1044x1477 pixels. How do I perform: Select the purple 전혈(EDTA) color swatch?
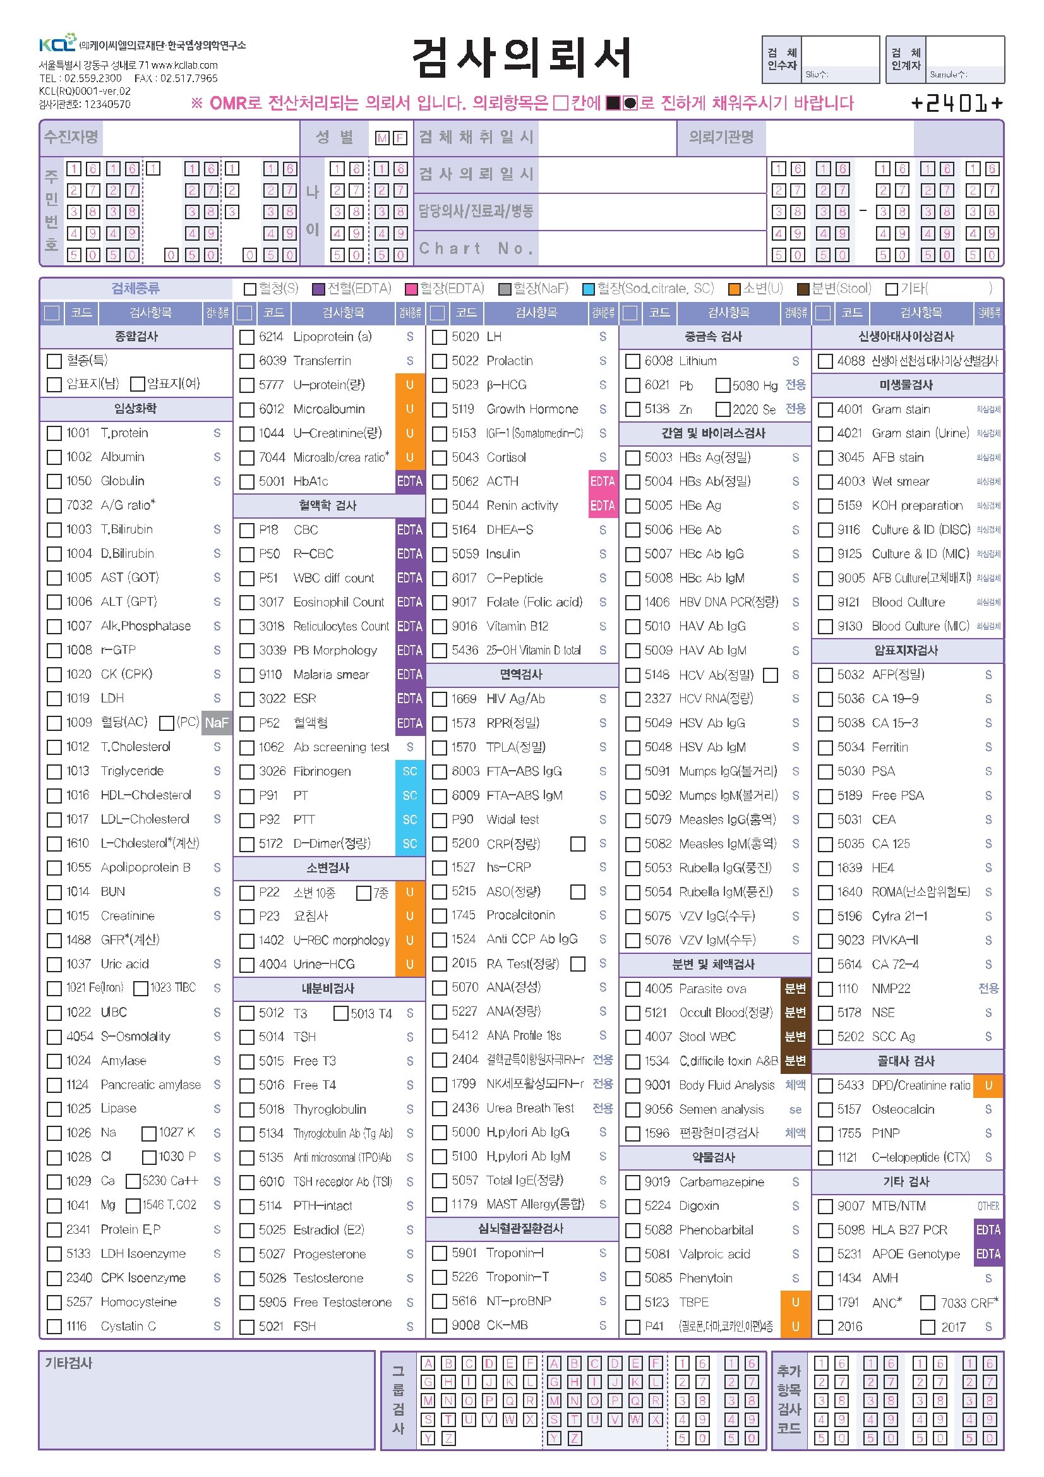click(318, 289)
